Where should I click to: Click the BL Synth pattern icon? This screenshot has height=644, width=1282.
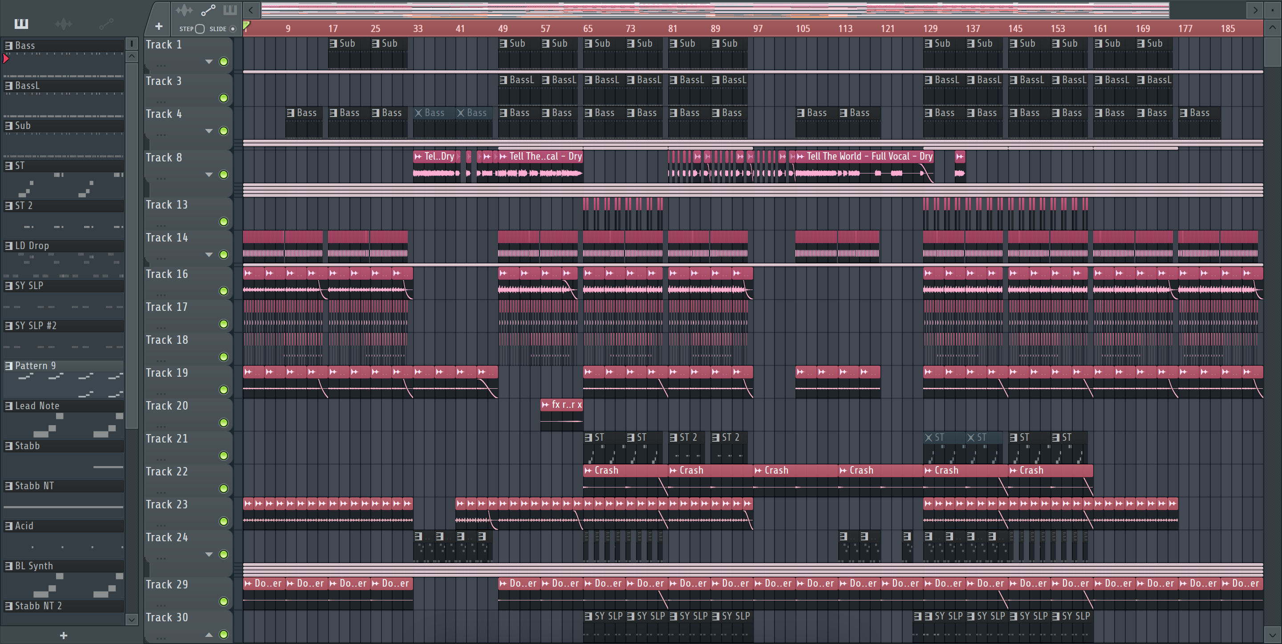click(x=8, y=566)
